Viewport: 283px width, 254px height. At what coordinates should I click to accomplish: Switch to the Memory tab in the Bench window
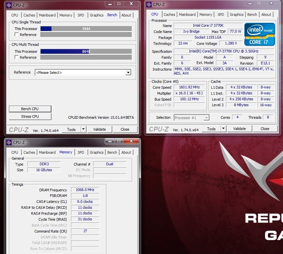coord(66,15)
